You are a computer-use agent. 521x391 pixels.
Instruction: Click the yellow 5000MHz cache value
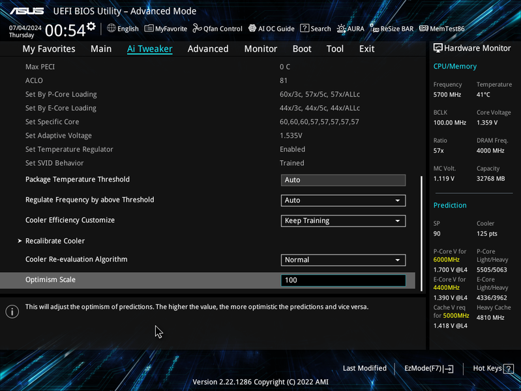click(x=456, y=315)
